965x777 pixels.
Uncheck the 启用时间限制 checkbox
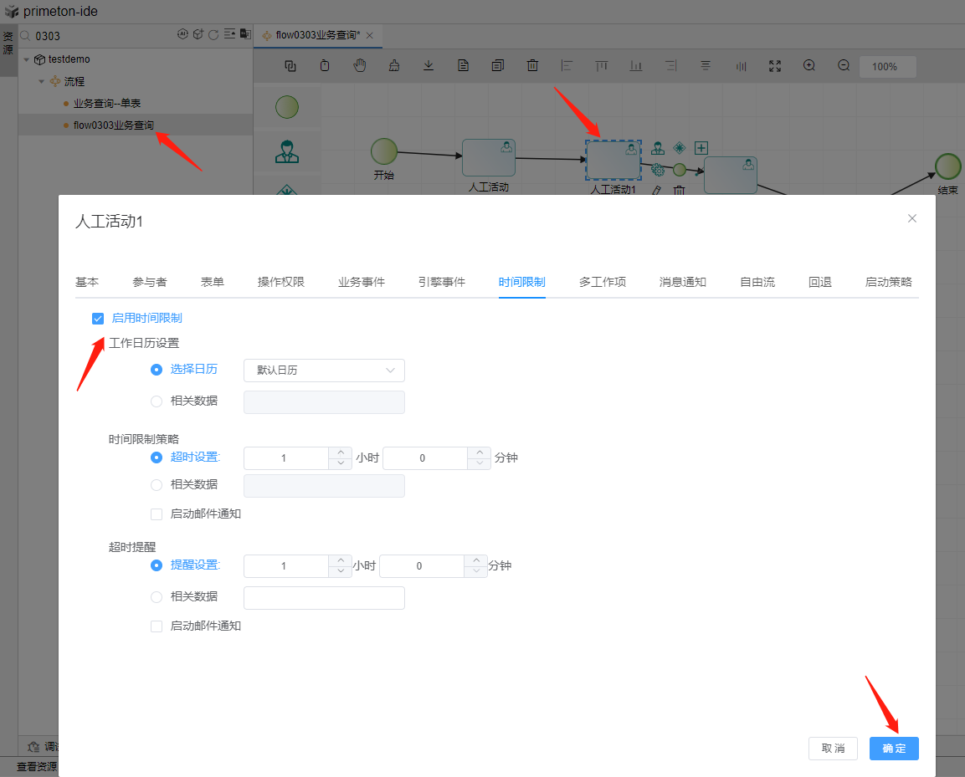point(98,318)
